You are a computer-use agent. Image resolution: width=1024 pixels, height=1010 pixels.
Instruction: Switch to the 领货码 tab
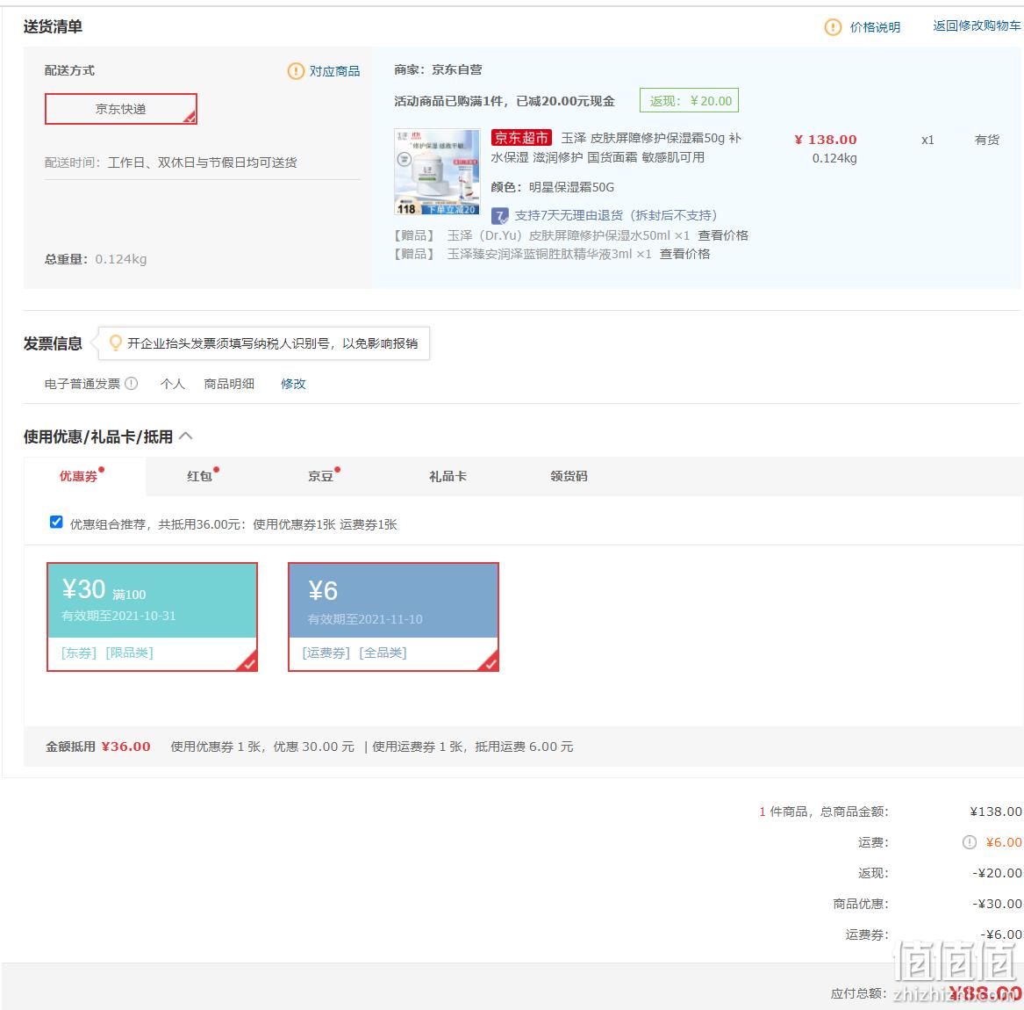click(x=569, y=476)
